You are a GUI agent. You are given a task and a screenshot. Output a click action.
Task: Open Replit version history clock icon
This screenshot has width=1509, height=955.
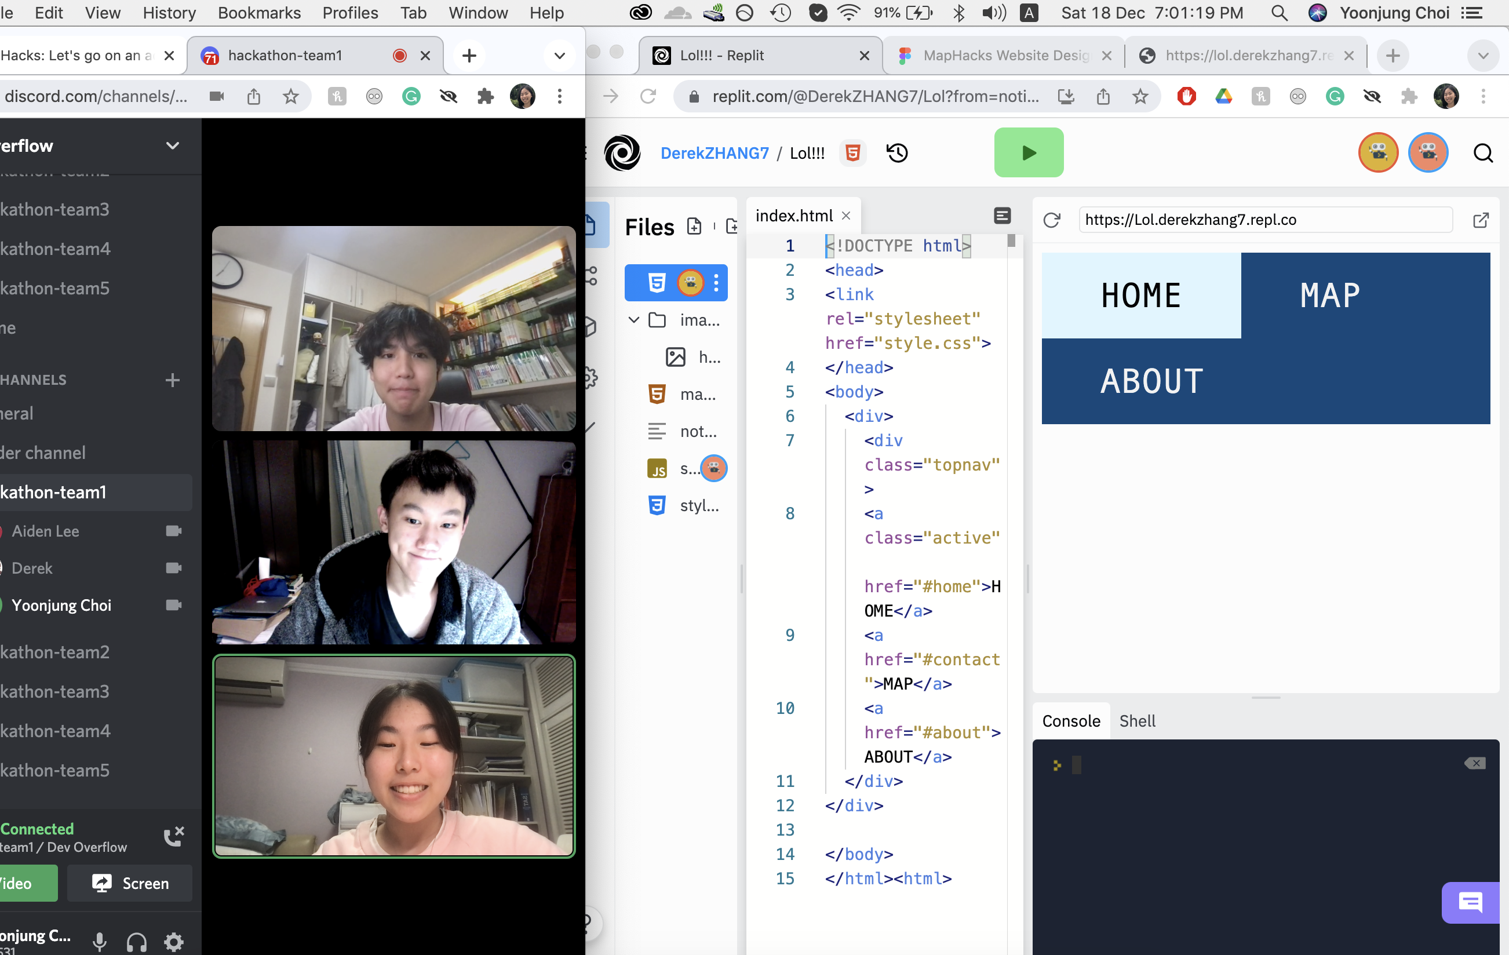pos(896,153)
